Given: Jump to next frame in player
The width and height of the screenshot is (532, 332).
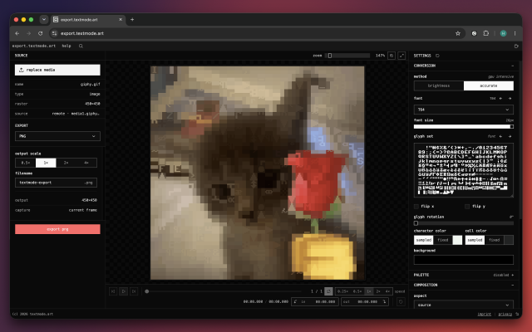Looking at the screenshot, I should (x=134, y=291).
